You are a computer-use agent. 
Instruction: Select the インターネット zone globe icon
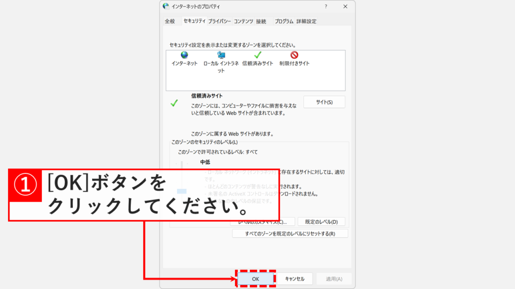click(x=185, y=56)
